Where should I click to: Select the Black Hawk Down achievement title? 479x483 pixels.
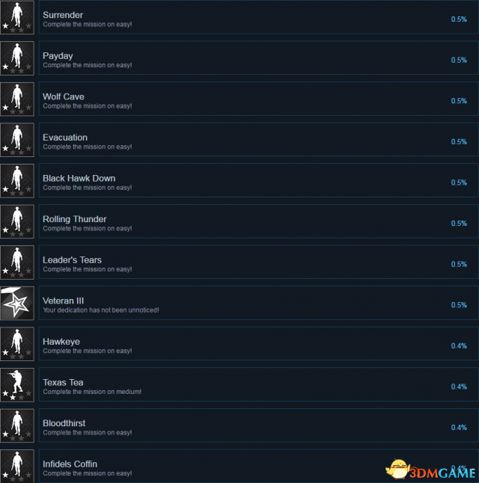tap(79, 179)
